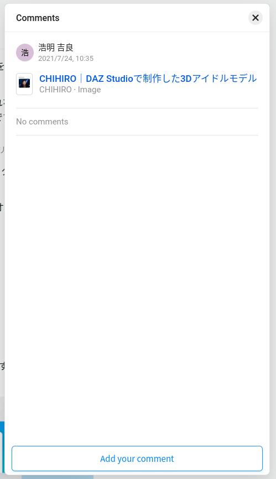Click the す character behind the panel
This screenshot has height=479, width=276.
click(2, 366)
